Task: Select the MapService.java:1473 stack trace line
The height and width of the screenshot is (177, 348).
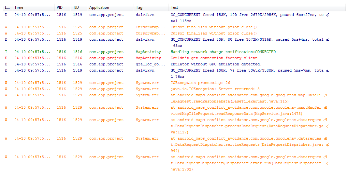Action: pyautogui.click(x=249, y=111)
